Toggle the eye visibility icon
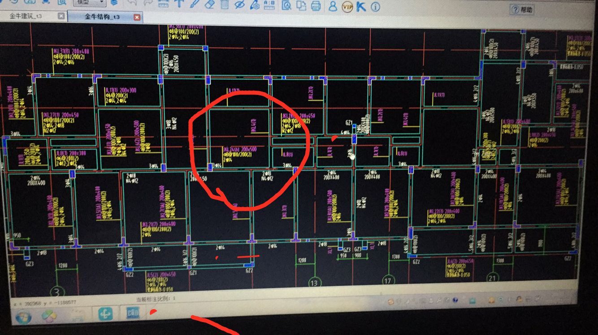This screenshot has height=335, width=598. [x=239, y=4]
